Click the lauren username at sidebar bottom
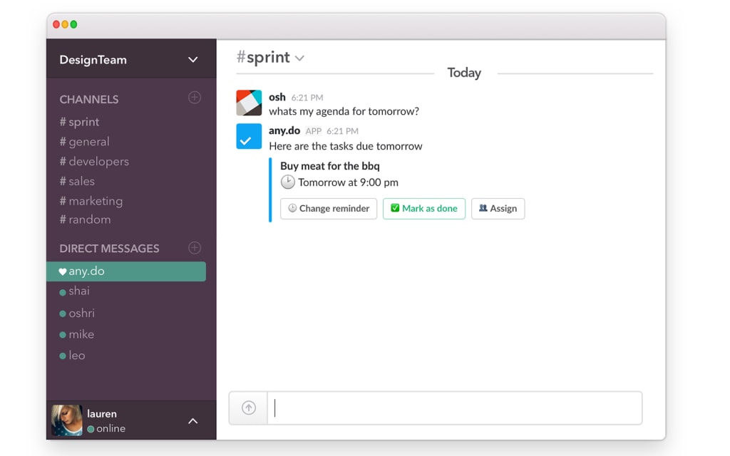 tap(102, 414)
